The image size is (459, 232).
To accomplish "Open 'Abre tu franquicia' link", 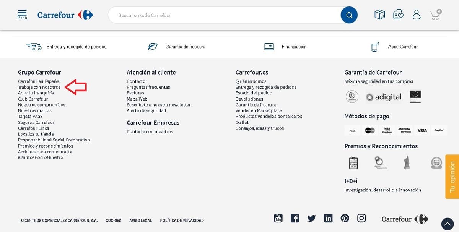I will [x=36, y=93].
